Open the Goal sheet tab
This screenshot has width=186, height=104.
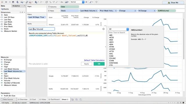point(33,99)
